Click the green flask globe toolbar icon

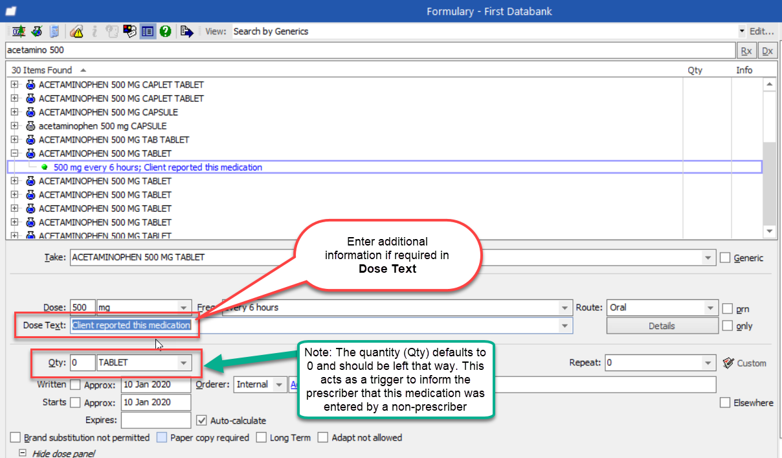click(37, 31)
